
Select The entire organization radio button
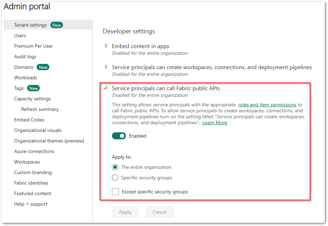[115, 167]
